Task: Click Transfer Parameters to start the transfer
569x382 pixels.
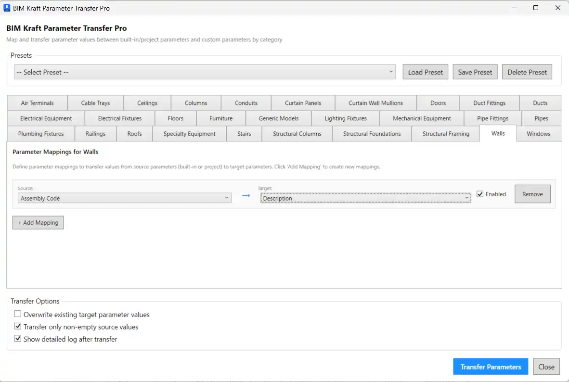Action: coord(491,366)
